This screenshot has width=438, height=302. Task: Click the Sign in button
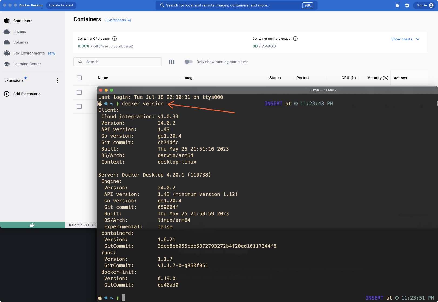click(424, 5)
